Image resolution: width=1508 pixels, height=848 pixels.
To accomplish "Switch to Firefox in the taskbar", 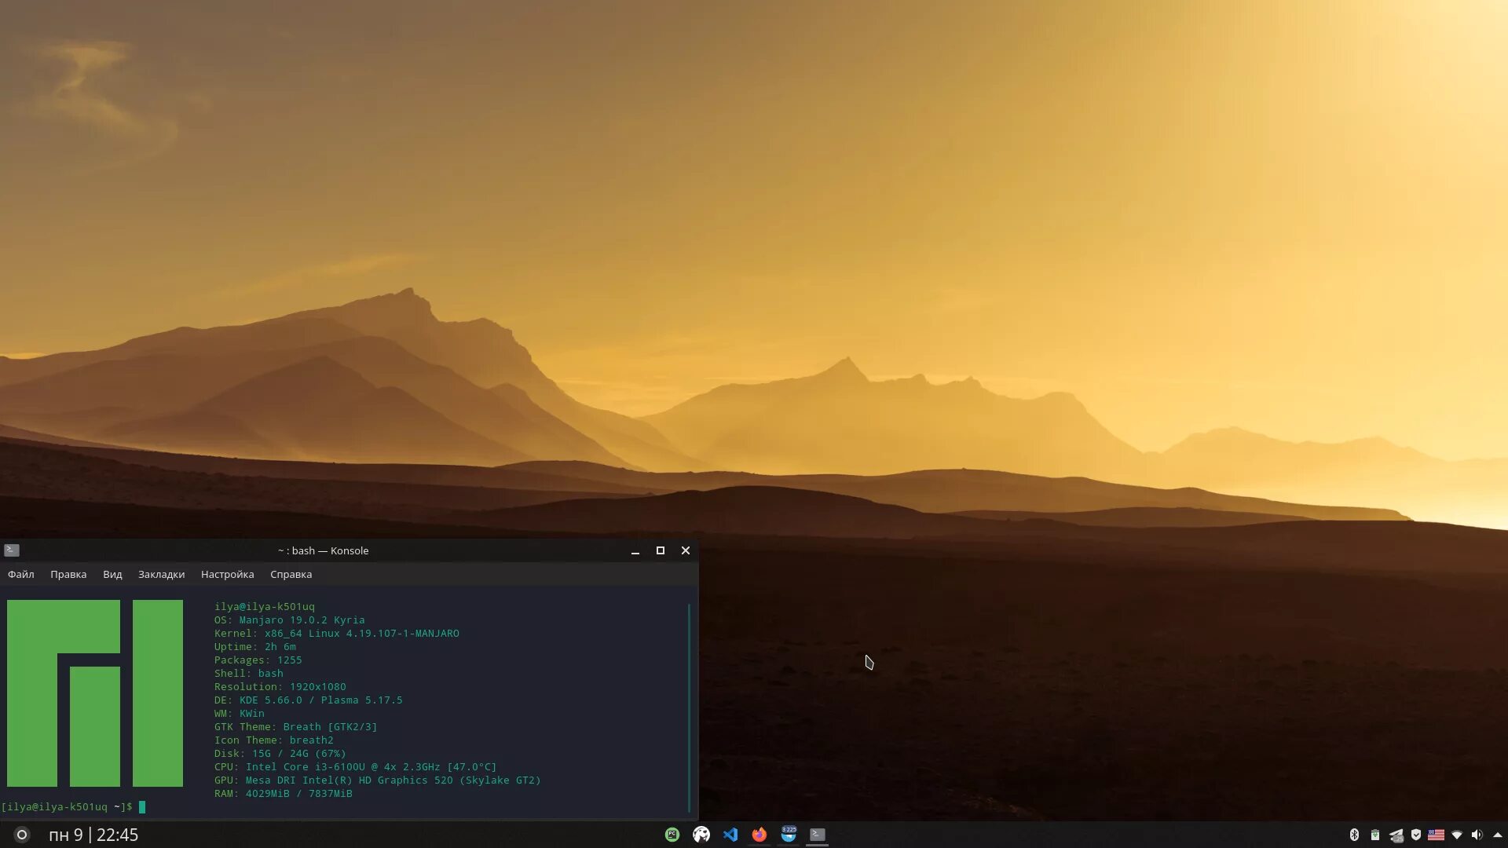I will click(x=759, y=835).
